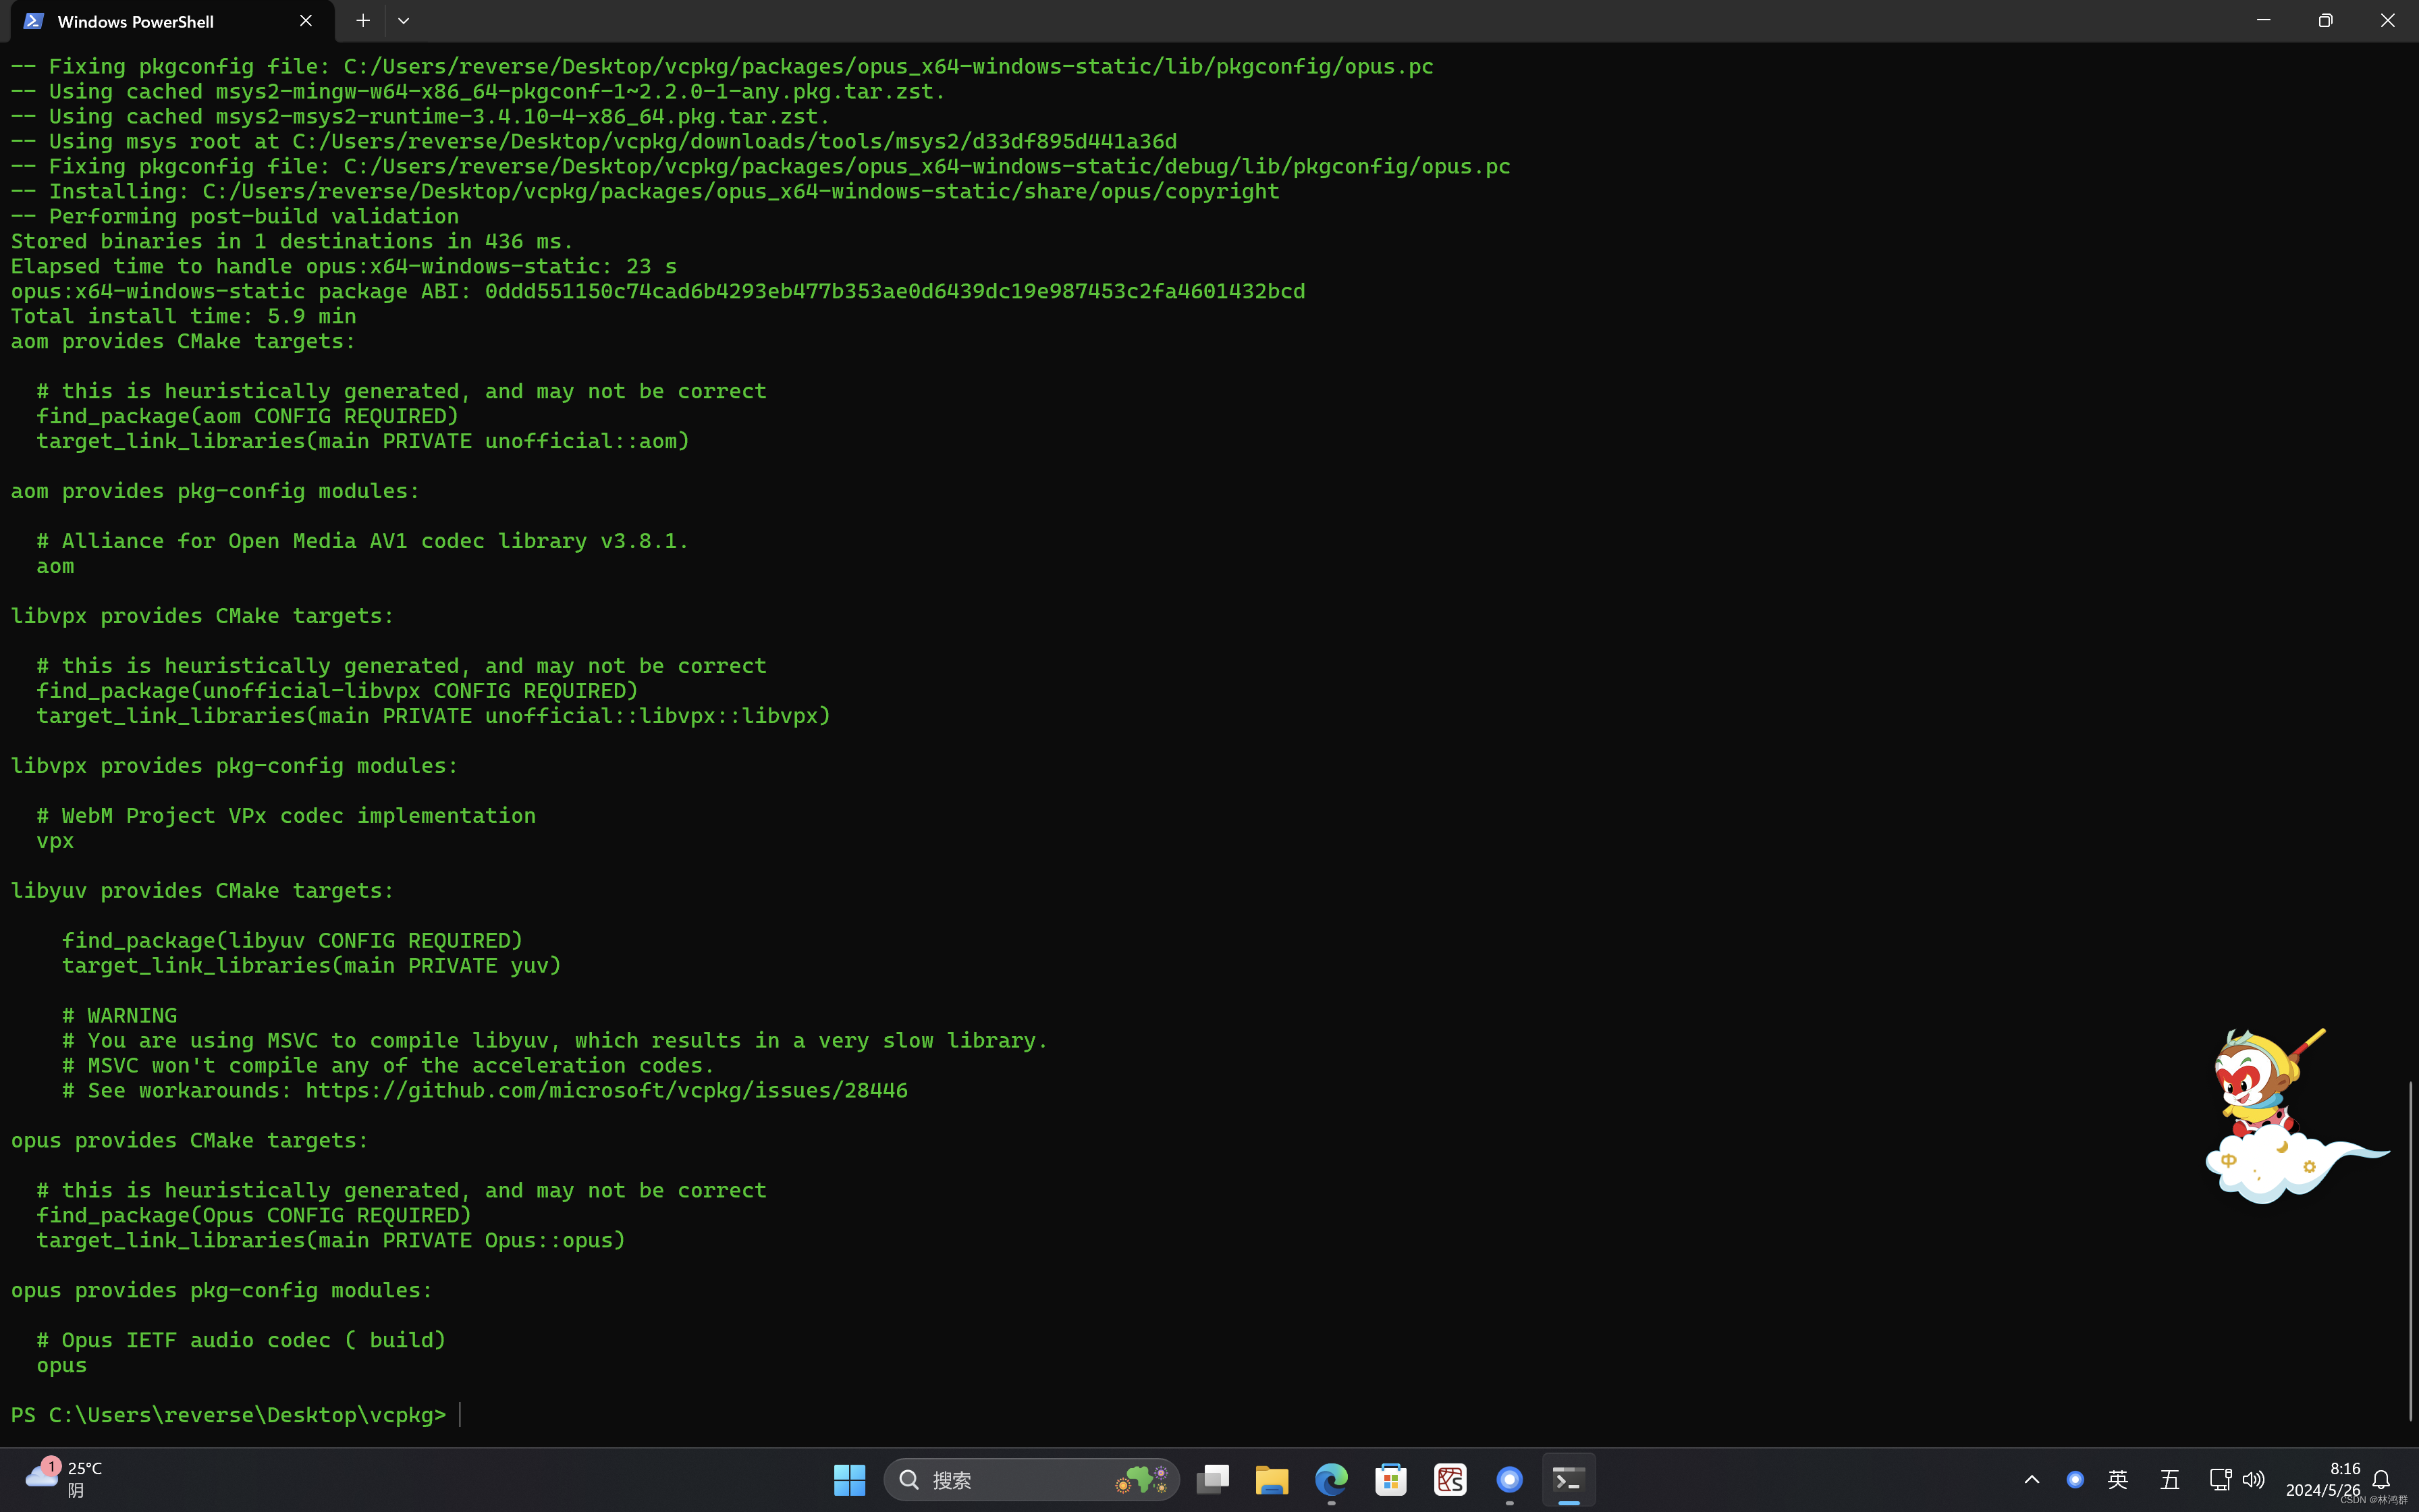Minimize the terminal window
This screenshot has width=2419, height=1512.
[2263, 21]
